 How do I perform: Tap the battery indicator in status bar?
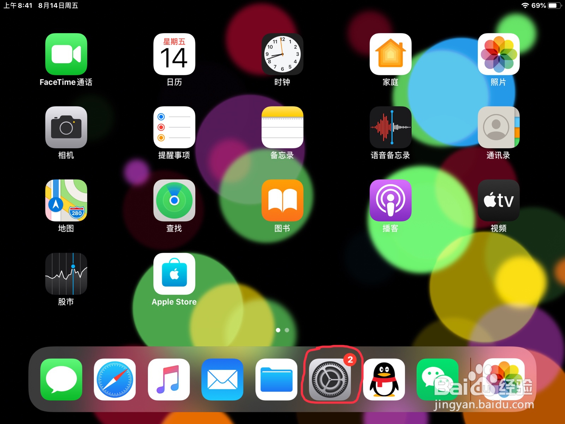554,5
